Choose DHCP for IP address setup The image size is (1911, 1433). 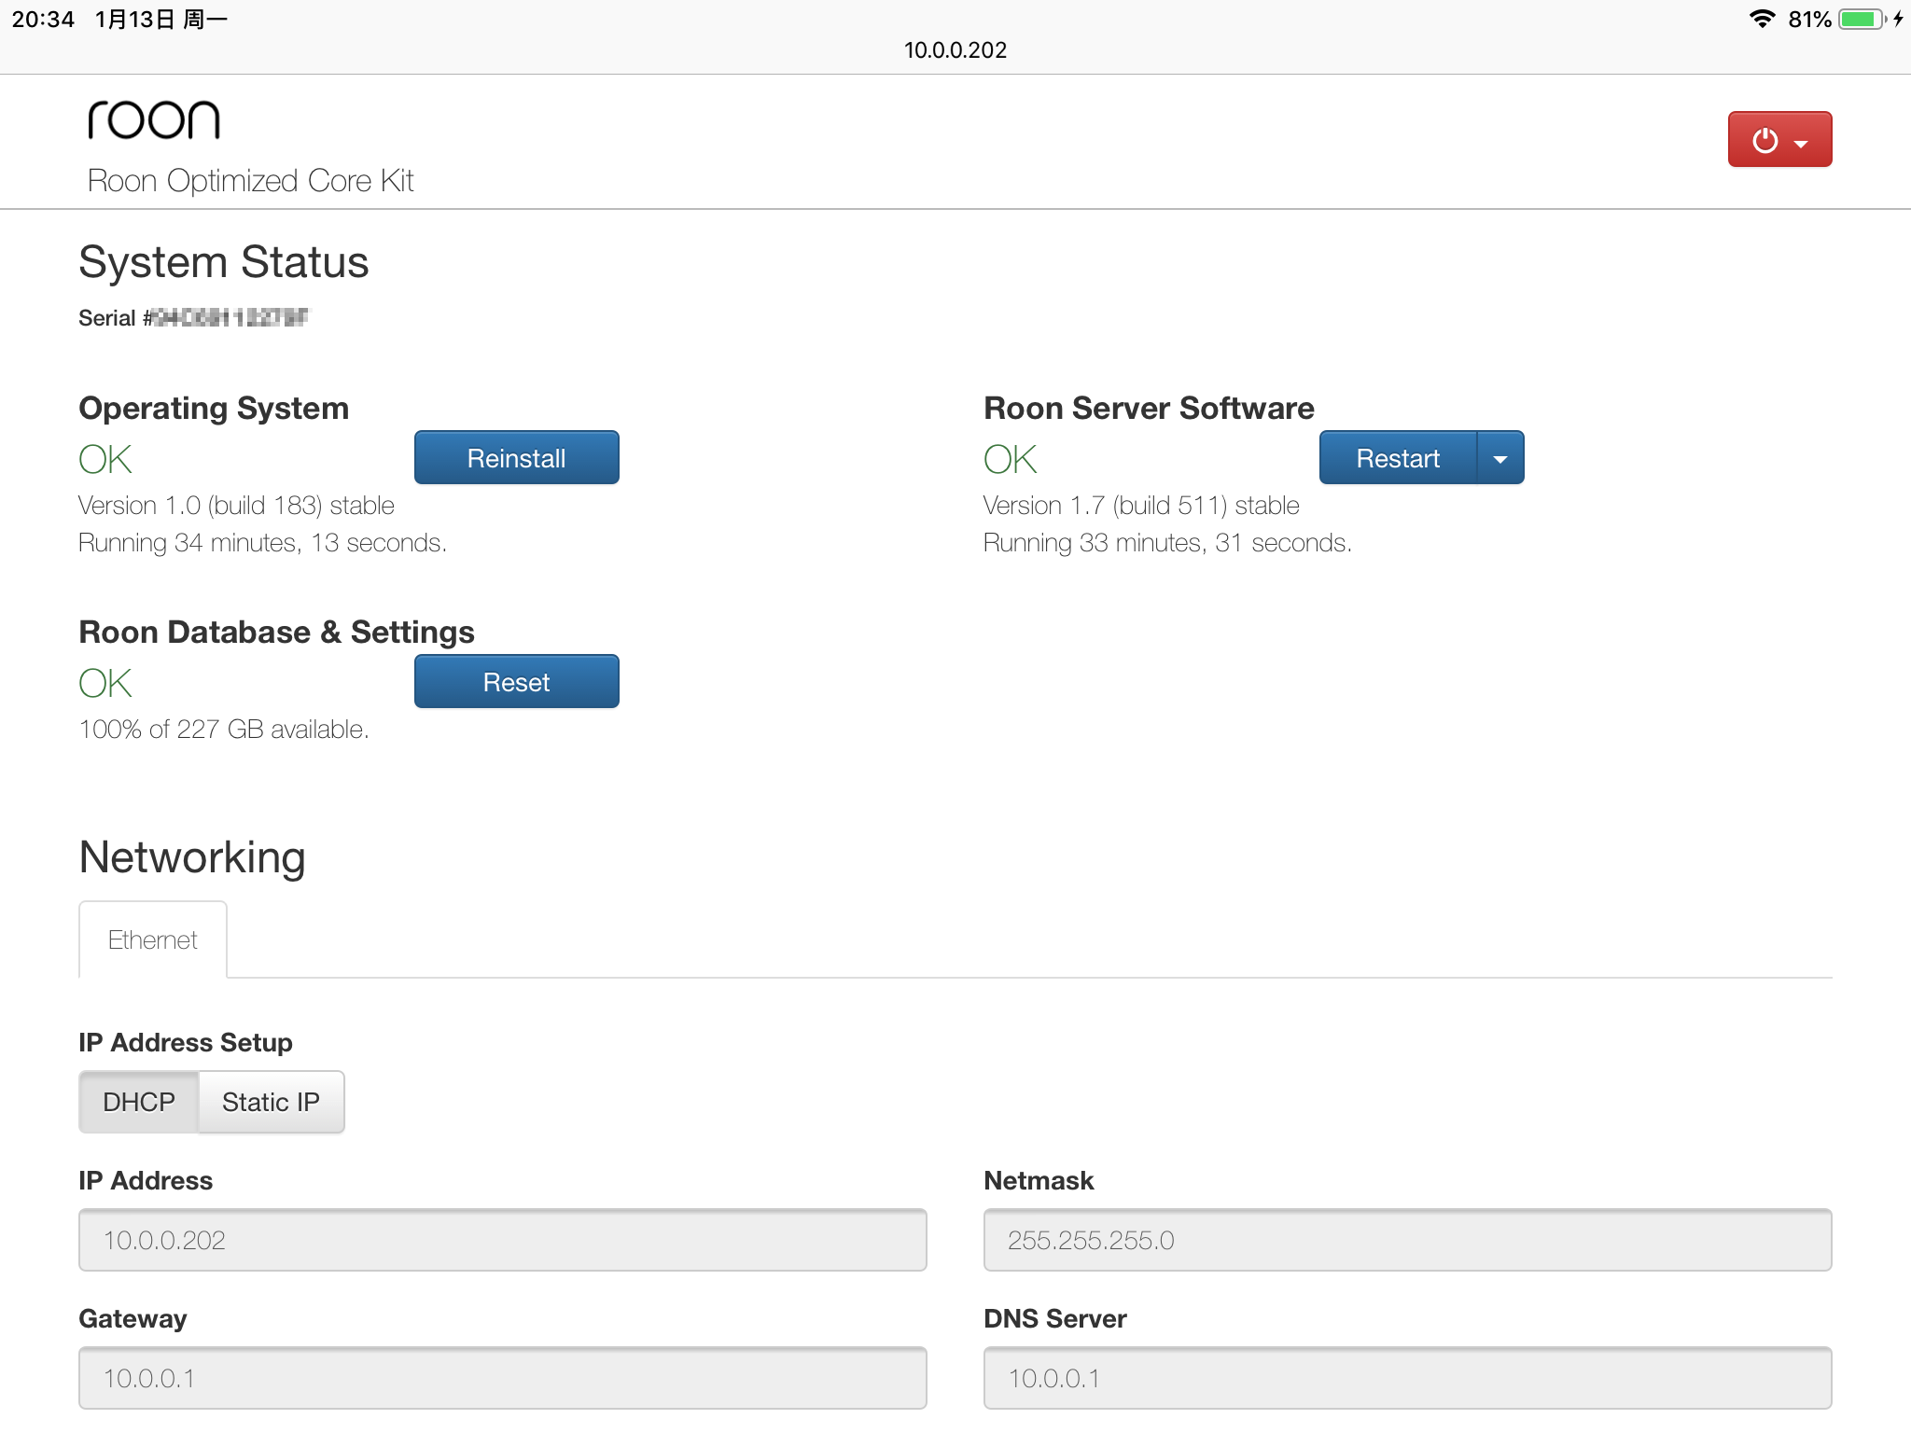point(139,1102)
